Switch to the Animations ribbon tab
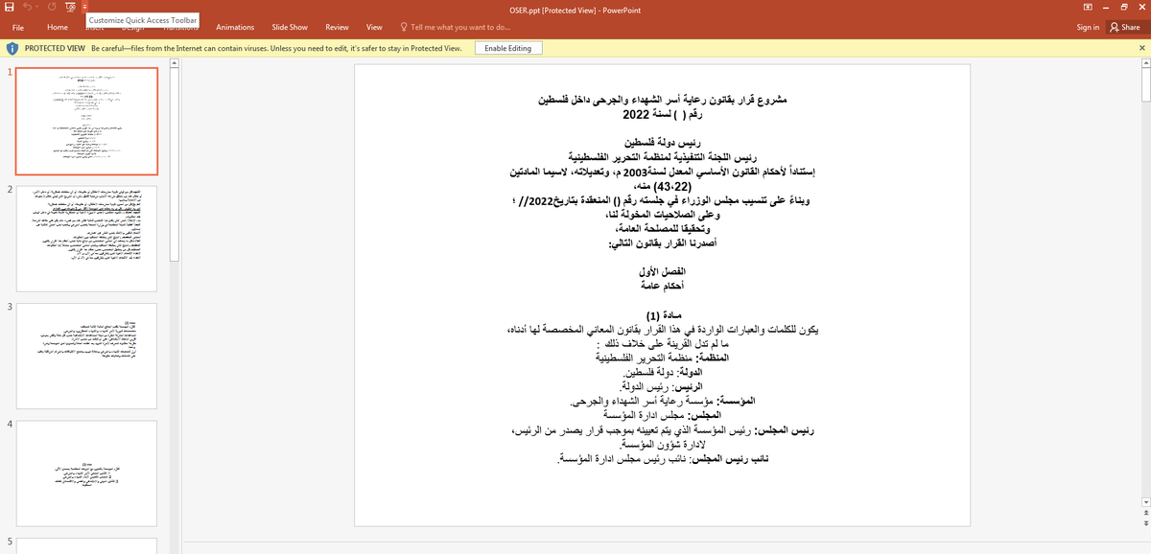The image size is (1151, 554). [x=235, y=28]
